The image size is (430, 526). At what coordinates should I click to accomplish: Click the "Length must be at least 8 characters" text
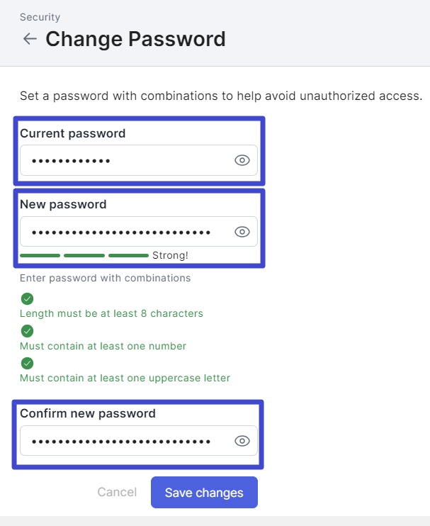click(111, 313)
